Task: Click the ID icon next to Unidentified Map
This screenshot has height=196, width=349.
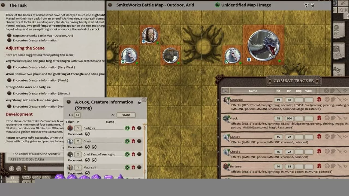Action: [x=218, y=5]
